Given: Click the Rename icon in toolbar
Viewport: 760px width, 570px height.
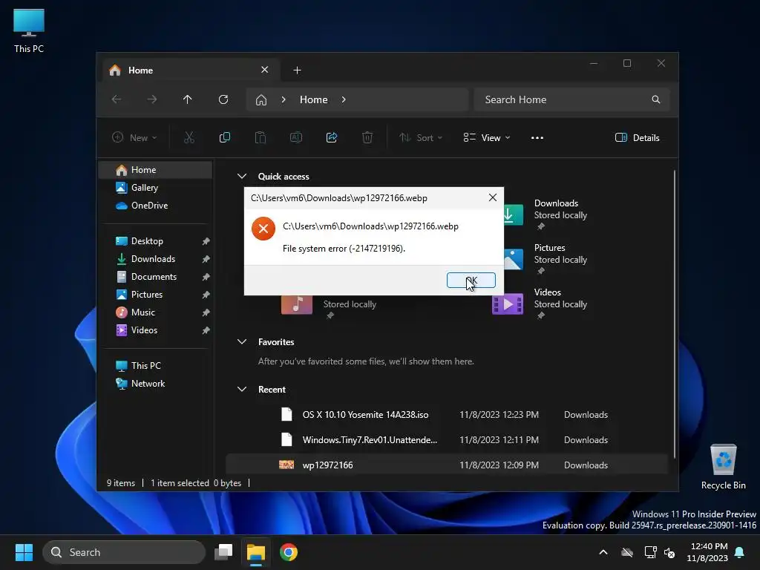Looking at the screenshot, I should click(x=295, y=137).
